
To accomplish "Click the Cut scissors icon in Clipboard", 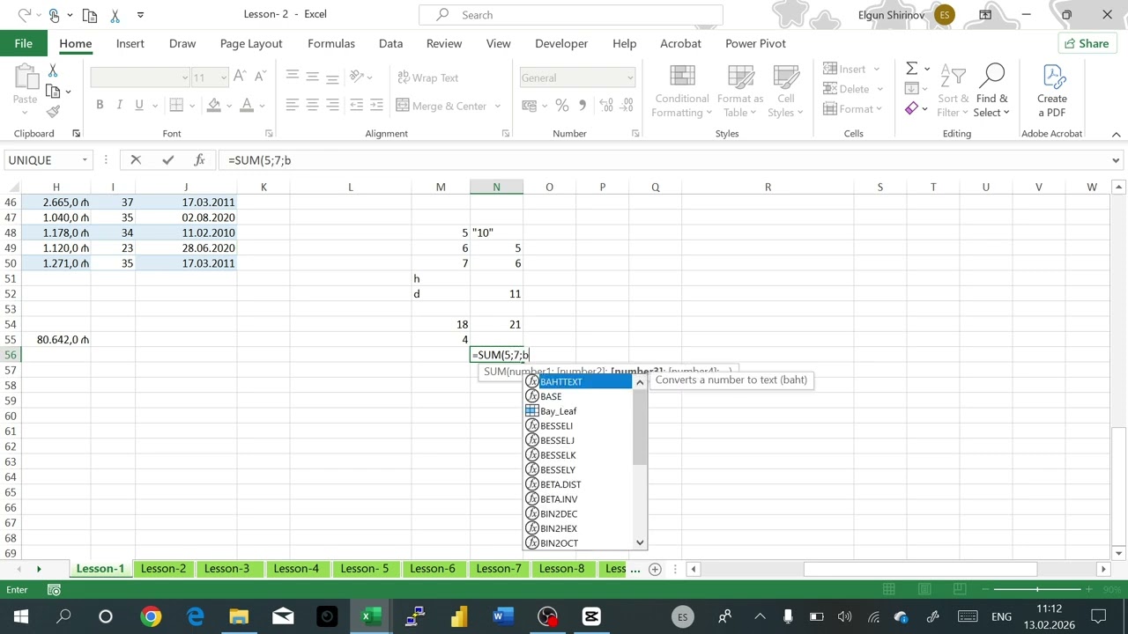I will coord(53,70).
